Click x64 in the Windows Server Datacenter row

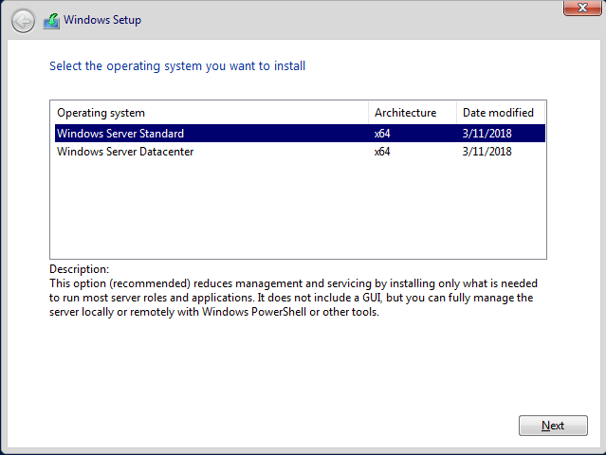tap(382, 151)
